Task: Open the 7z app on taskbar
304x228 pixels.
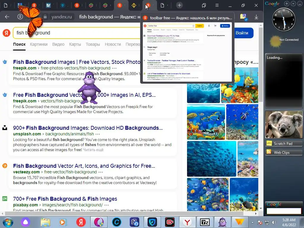Action: 205,222
